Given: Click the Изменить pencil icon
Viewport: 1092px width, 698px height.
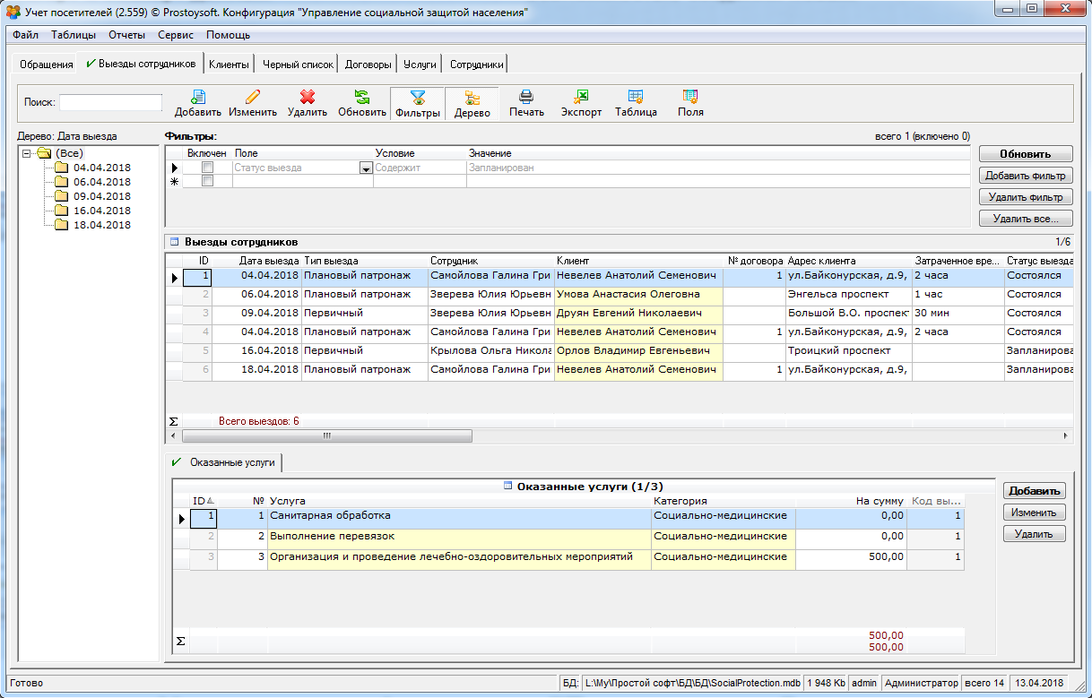Looking at the screenshot, I should point(252,98).
